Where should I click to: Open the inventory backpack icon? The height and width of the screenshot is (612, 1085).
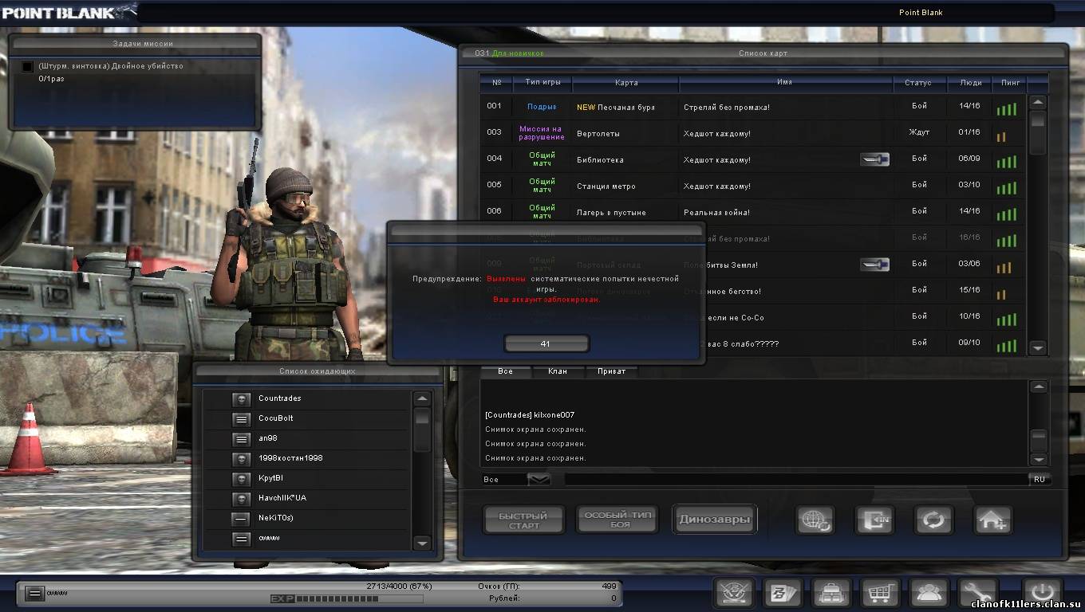tap(831, 593)
